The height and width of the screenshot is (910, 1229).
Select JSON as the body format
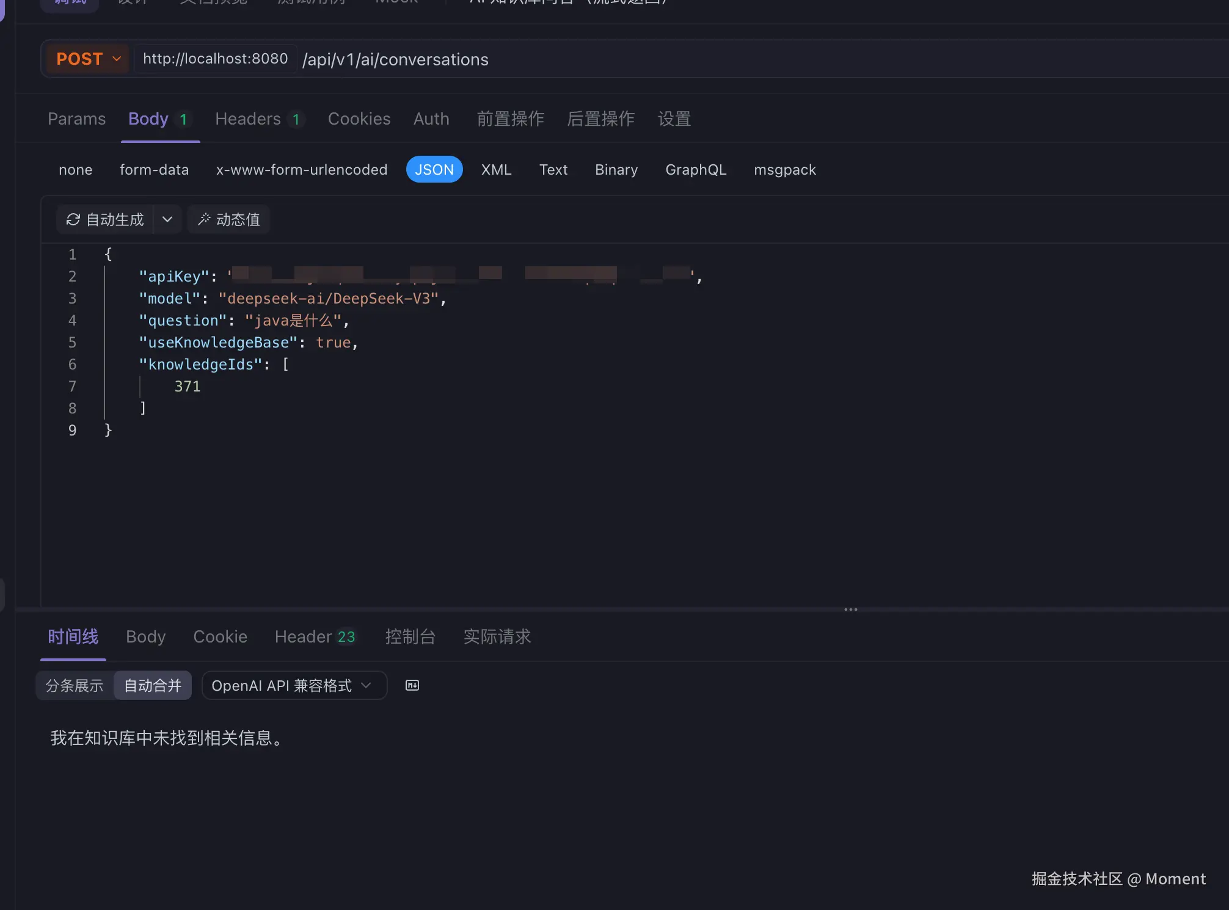tap(434, 169)
